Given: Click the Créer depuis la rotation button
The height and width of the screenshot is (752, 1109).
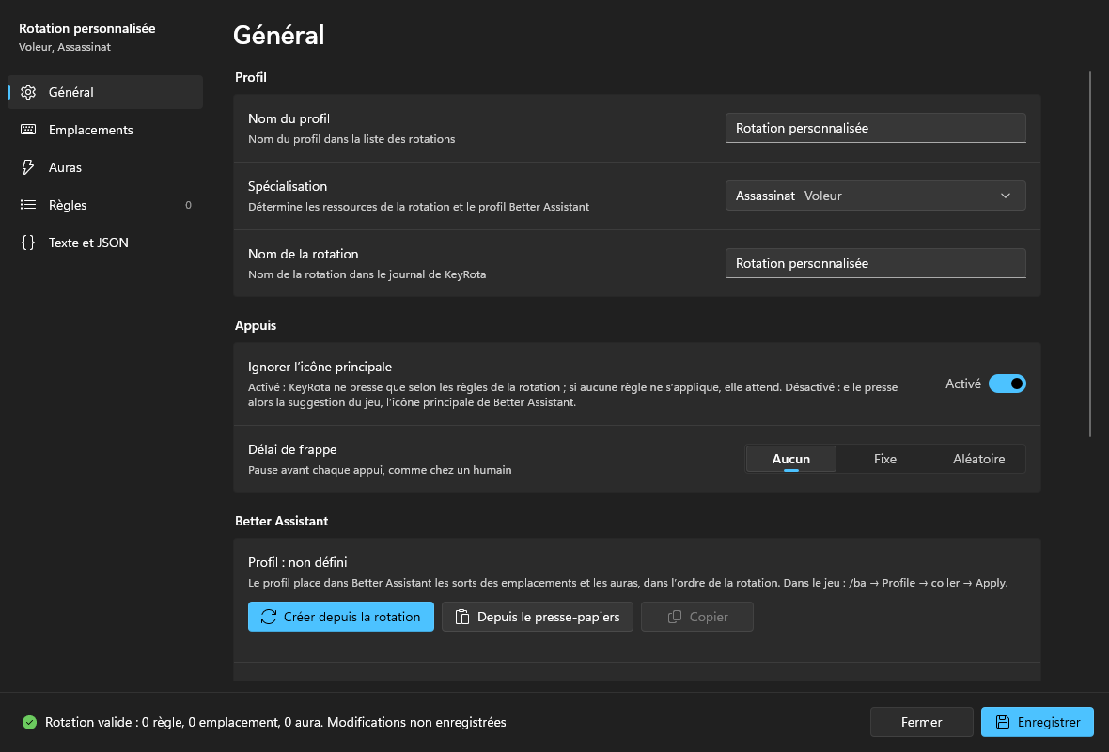Looking at the screenshot, I should pyautogui.click(x=341, y=617).
